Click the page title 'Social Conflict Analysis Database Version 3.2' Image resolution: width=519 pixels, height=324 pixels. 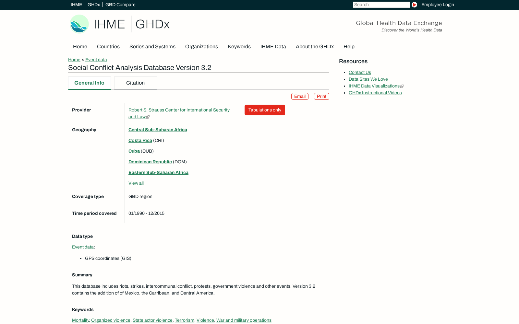tap(139, 68)
